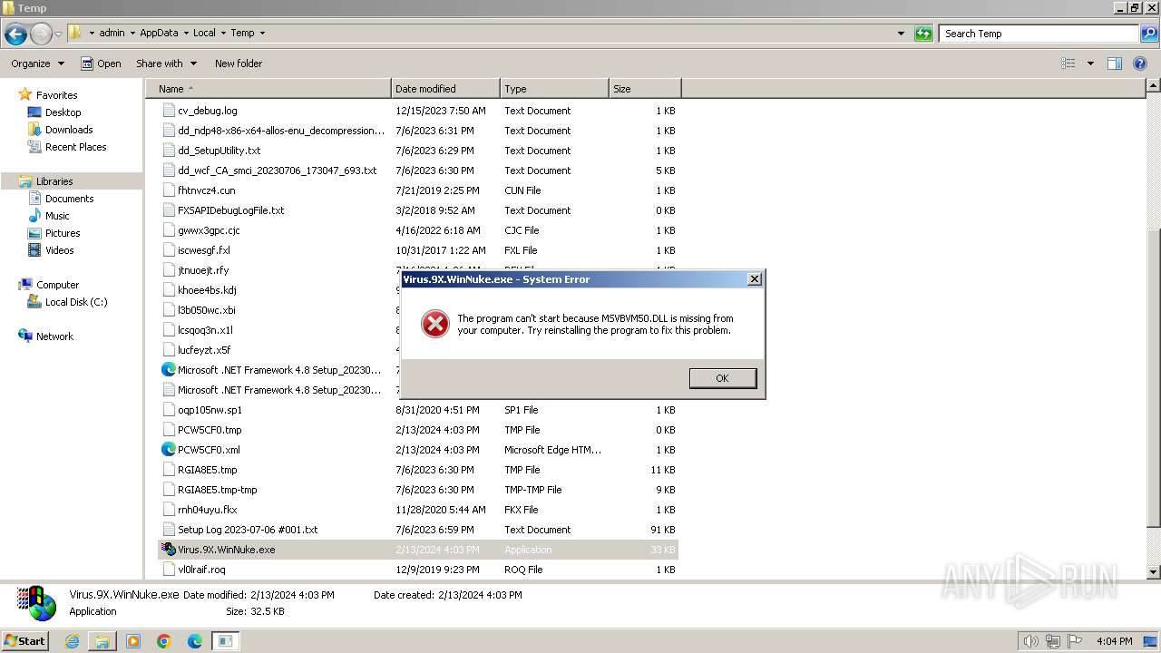
Task: Select the file cv_debug.log
Action: click(207, 111)
